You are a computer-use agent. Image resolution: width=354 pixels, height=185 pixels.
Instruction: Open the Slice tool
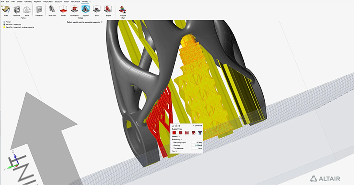coord(96,11)
